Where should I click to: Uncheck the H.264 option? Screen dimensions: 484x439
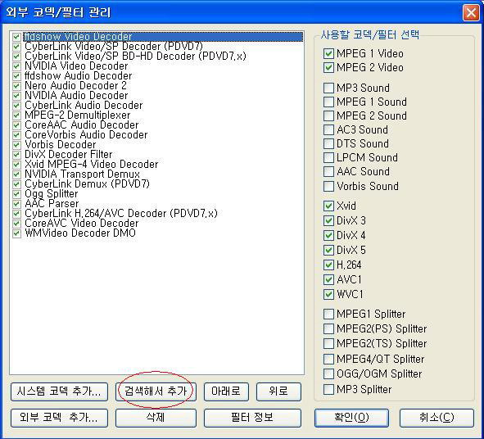(328, 265)
